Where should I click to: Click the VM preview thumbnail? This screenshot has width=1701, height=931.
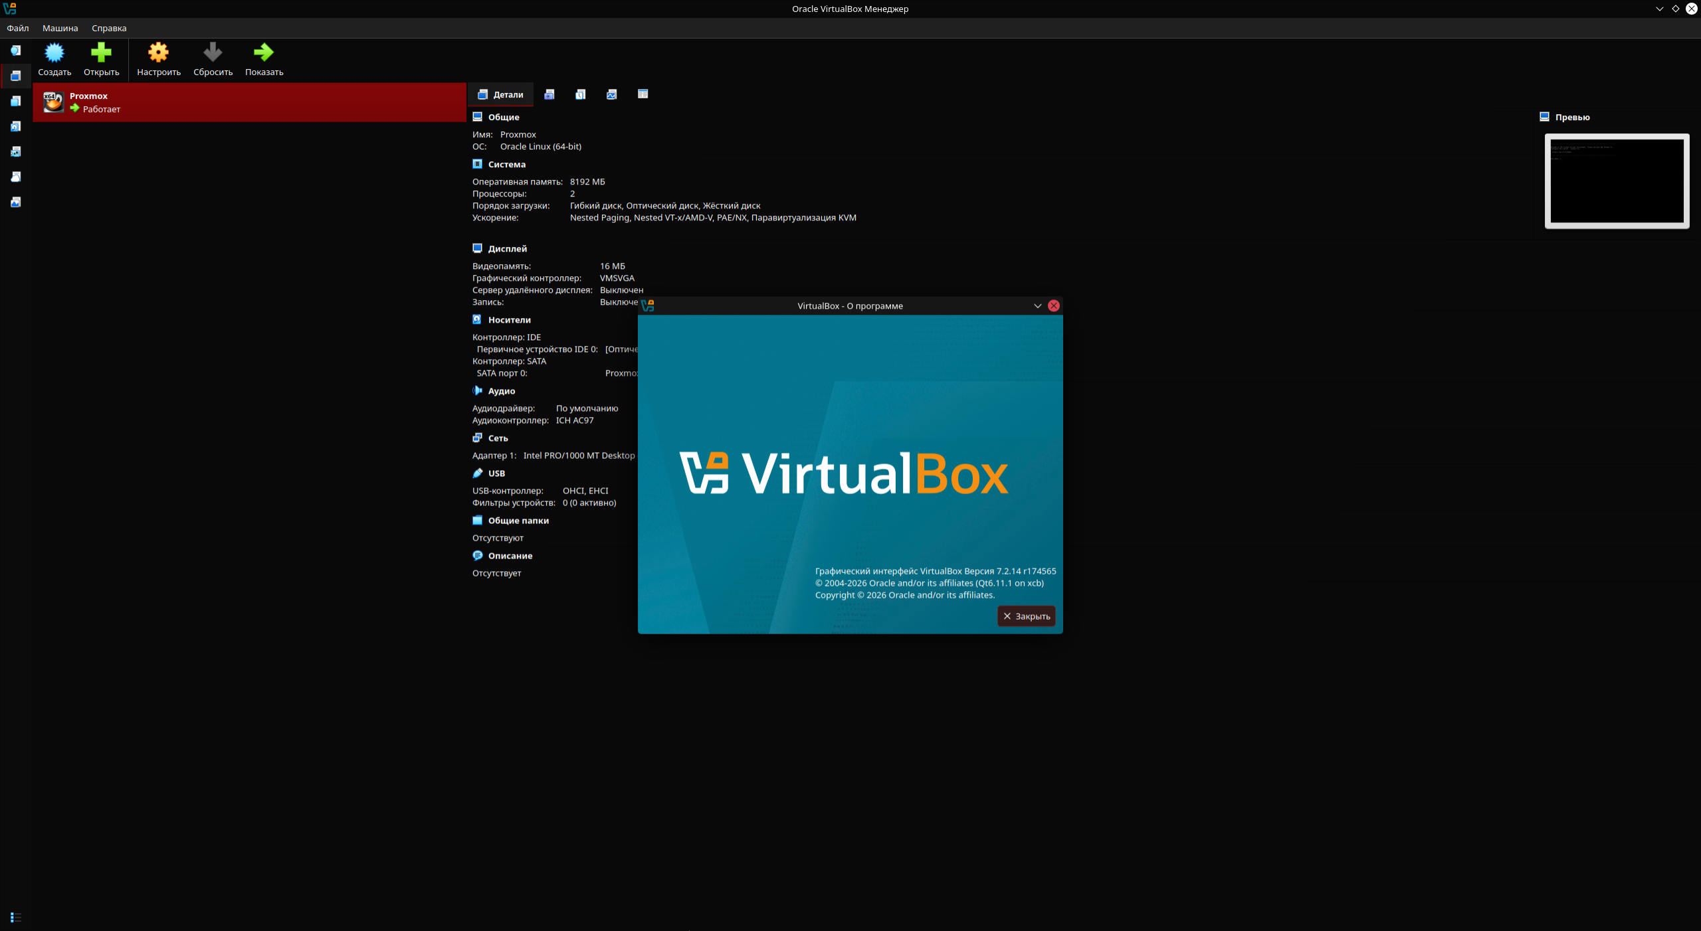(1617, 181)
